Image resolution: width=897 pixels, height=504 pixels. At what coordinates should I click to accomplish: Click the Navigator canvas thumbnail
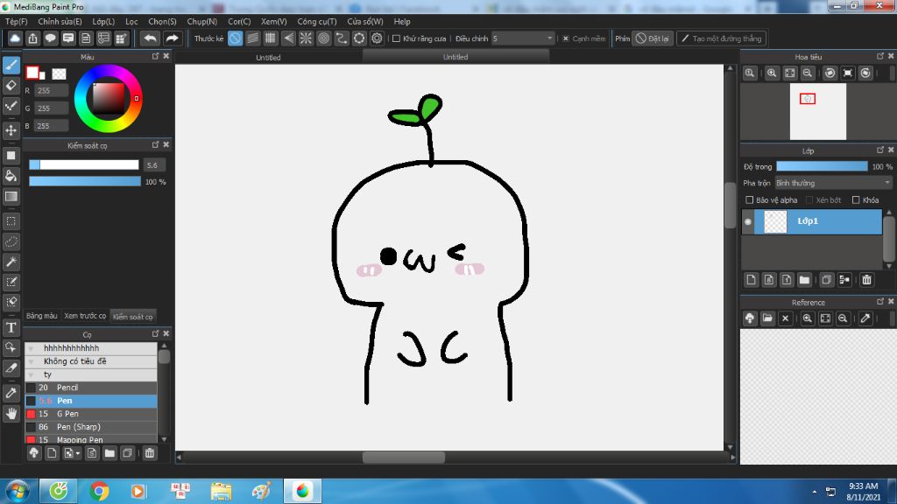(818, 111)
